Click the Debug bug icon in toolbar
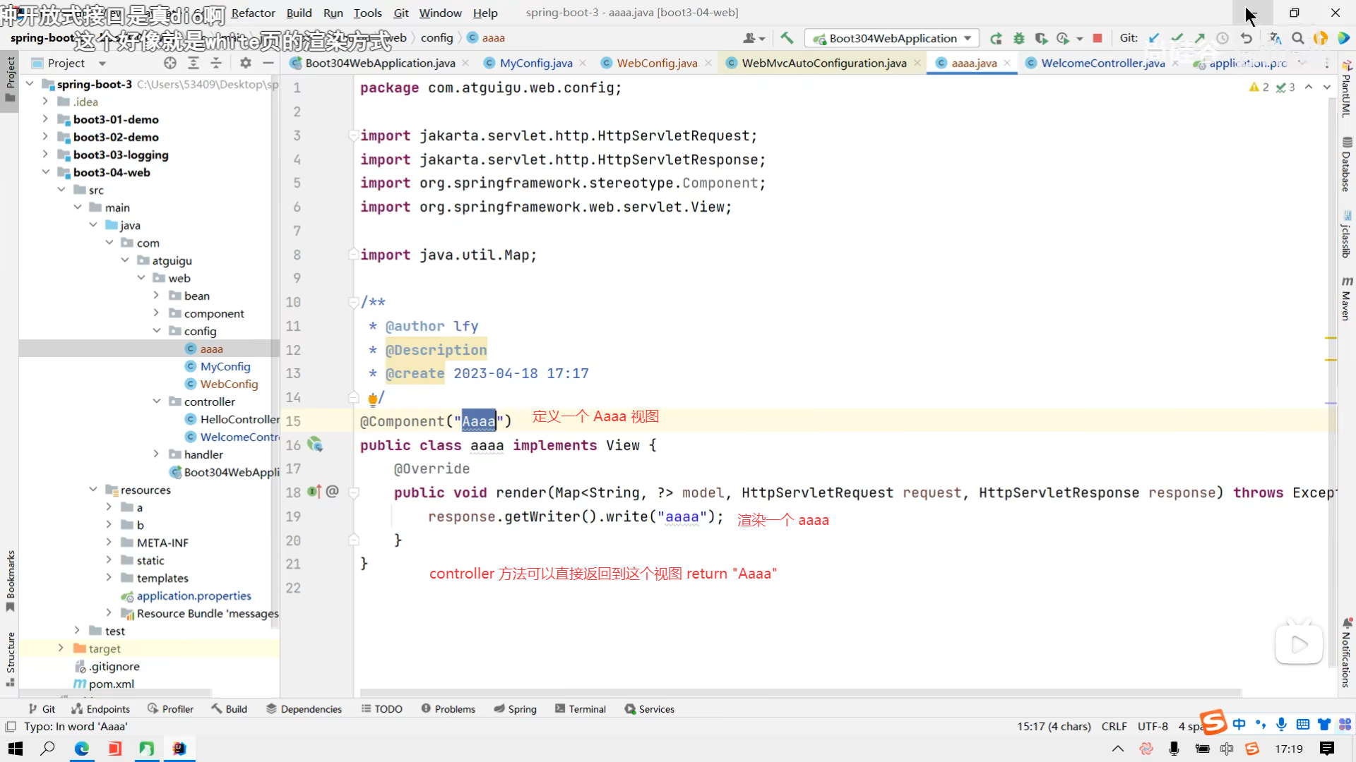 1018,38
